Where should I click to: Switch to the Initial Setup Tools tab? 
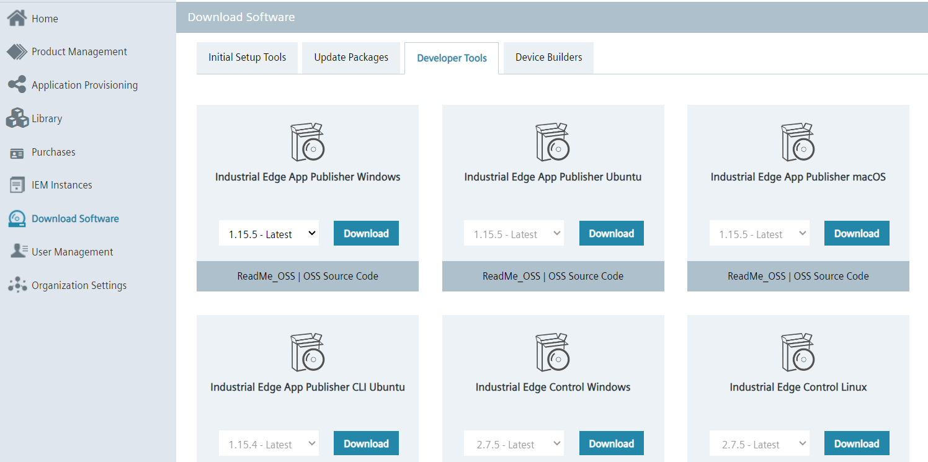coord(247,57)
